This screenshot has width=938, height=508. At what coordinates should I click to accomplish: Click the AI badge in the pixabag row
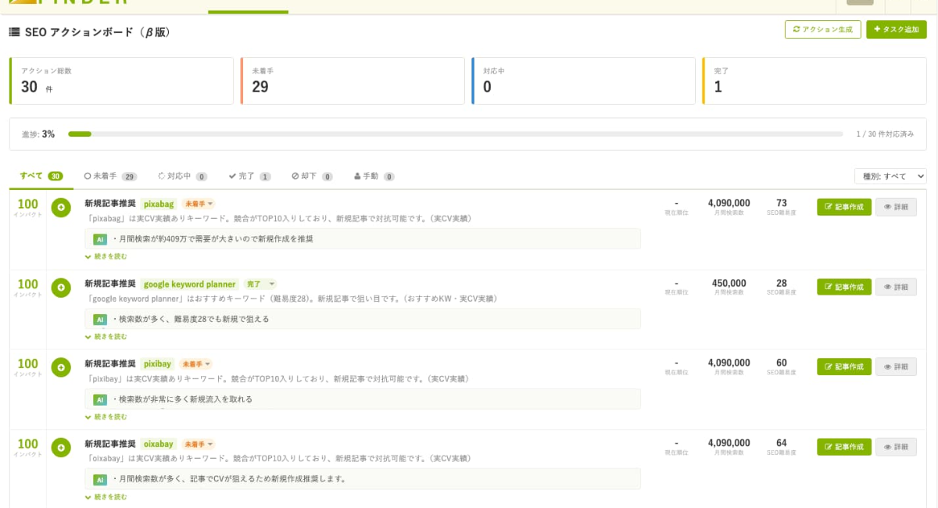tap(99, 239)
